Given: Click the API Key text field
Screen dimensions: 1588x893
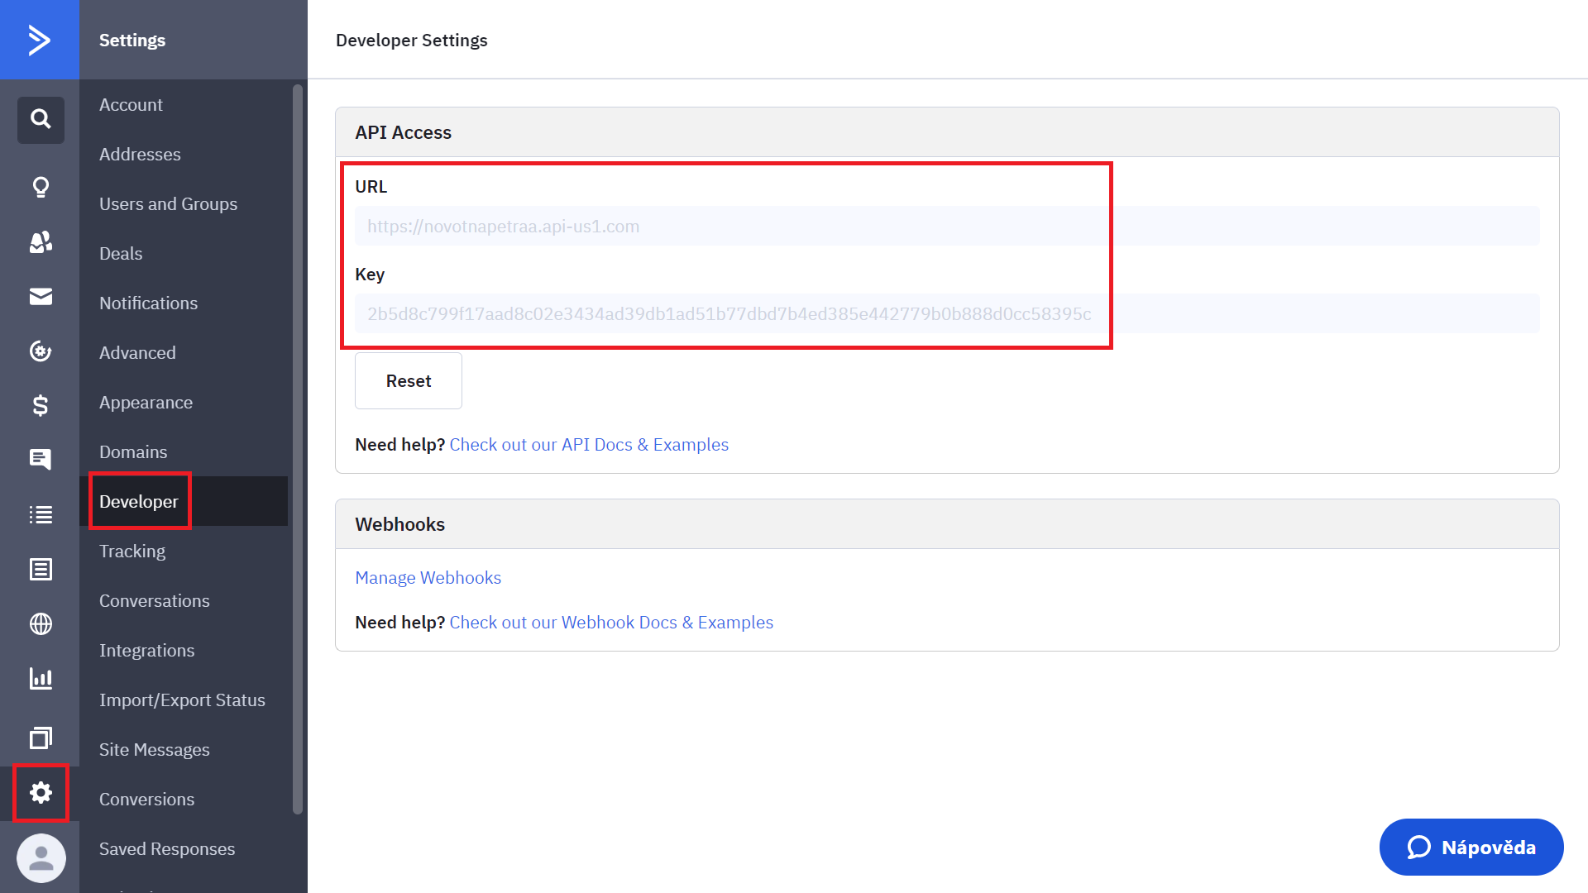Looking at the screenshot, I should point(946,314).
